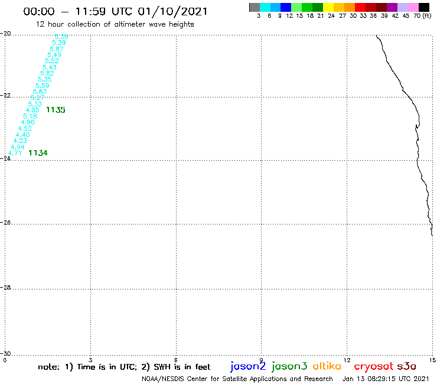Click the 4.52 wave height reading
Viewport: 437px width, 384px height.
[x=25, y=129]
